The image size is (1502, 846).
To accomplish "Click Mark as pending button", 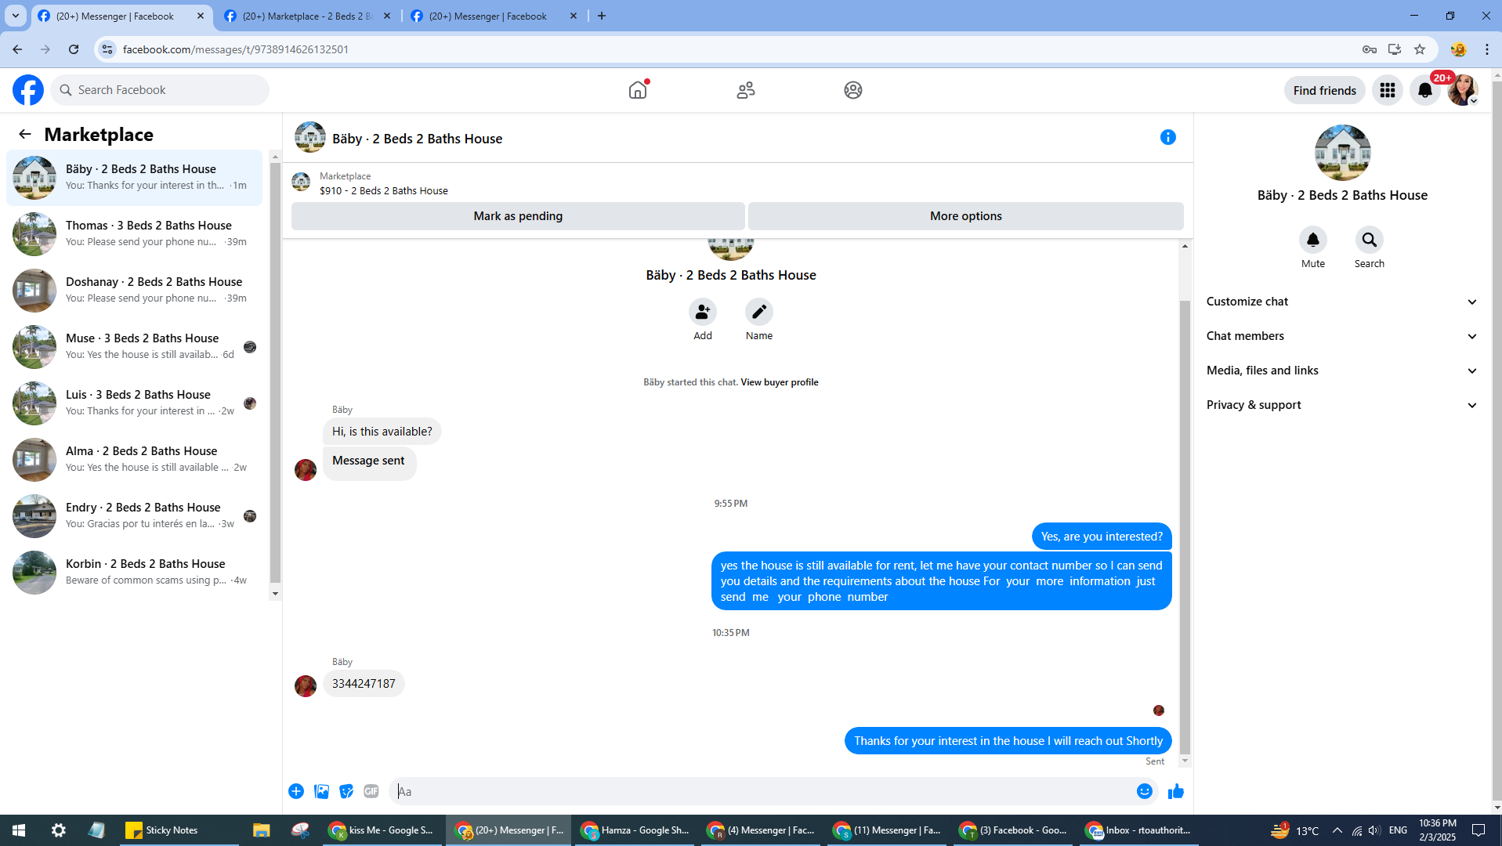I will tap(518, 216).
